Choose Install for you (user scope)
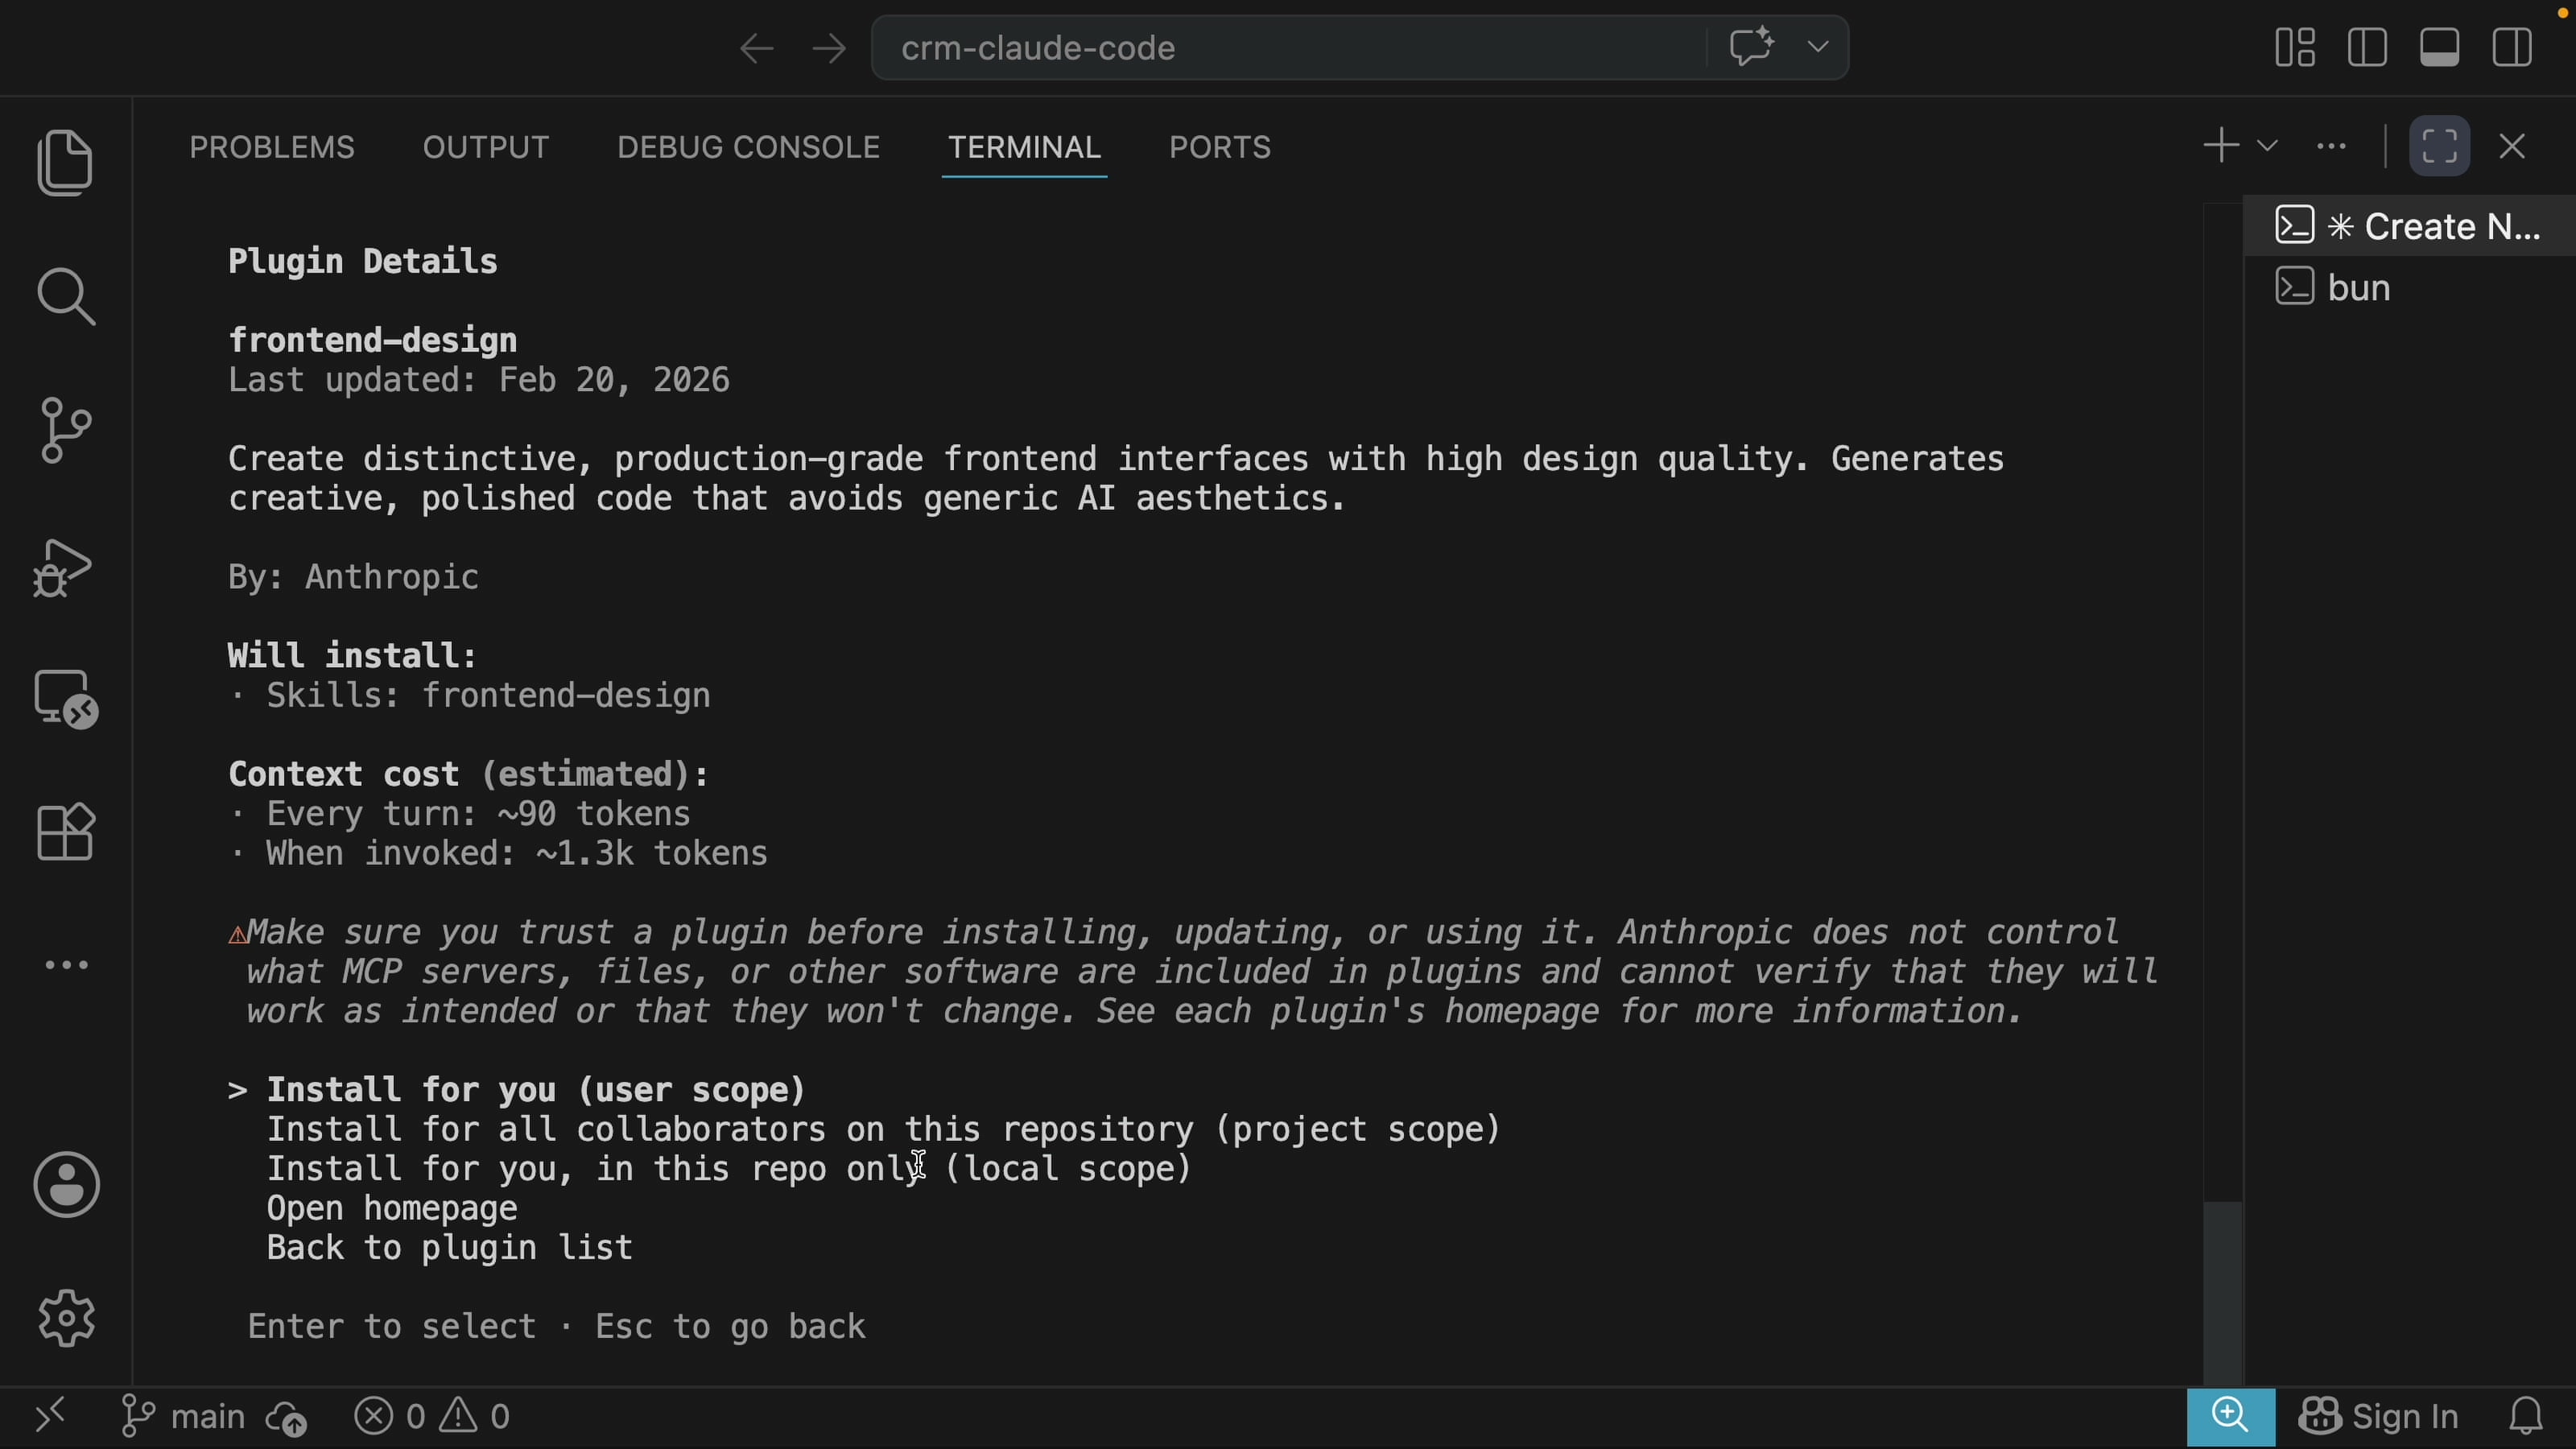This screenshot has width=2576, height=1449. coord(535,1090)
